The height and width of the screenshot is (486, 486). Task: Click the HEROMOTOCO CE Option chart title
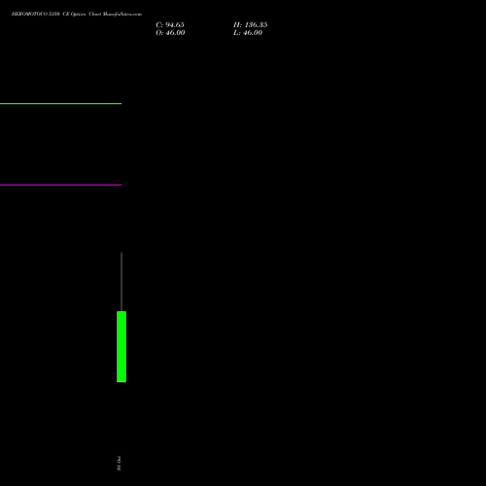77,15
